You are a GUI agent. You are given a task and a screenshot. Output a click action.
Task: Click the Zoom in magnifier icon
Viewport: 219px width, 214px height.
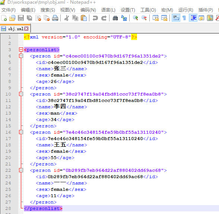point(135,18)
